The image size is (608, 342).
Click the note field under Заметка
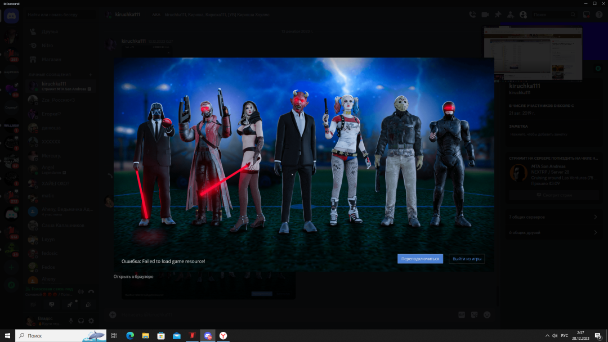(554, 134)
